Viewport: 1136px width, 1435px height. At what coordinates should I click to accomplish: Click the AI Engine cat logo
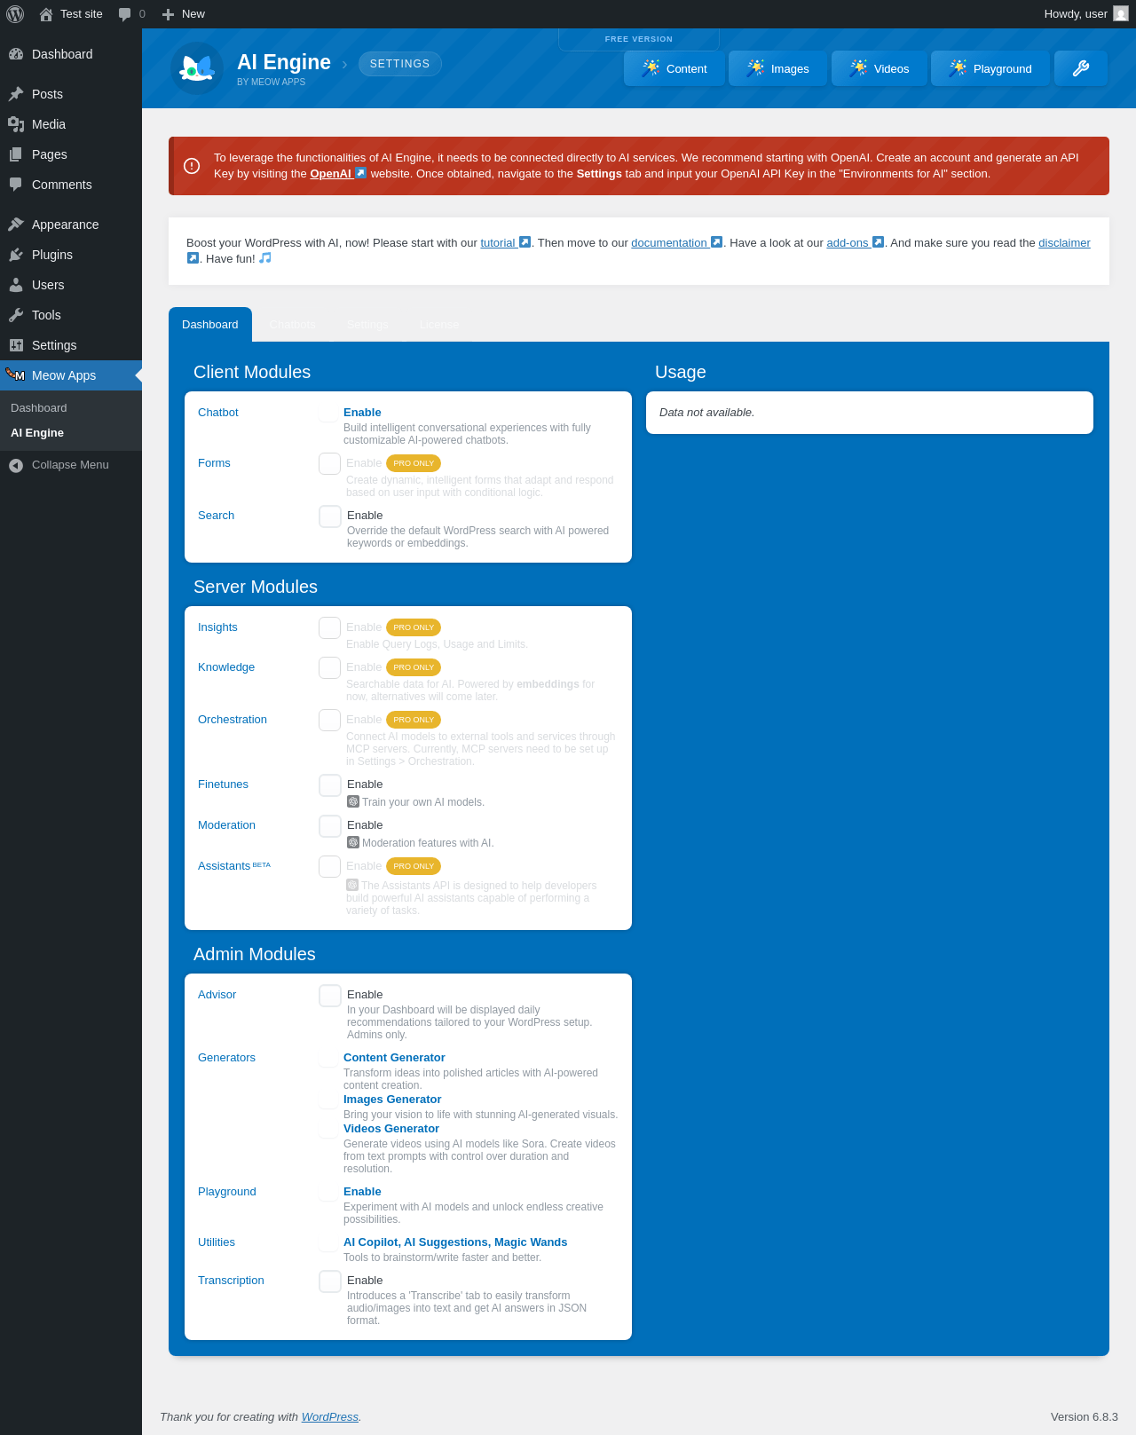[x=197, y=68]
